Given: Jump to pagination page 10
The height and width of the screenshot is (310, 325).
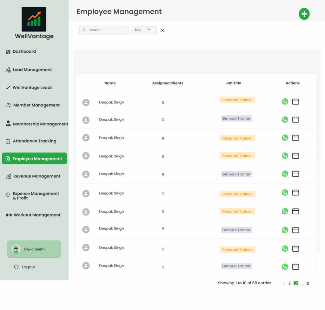Looking at the screenshot, I should [307, 283].
